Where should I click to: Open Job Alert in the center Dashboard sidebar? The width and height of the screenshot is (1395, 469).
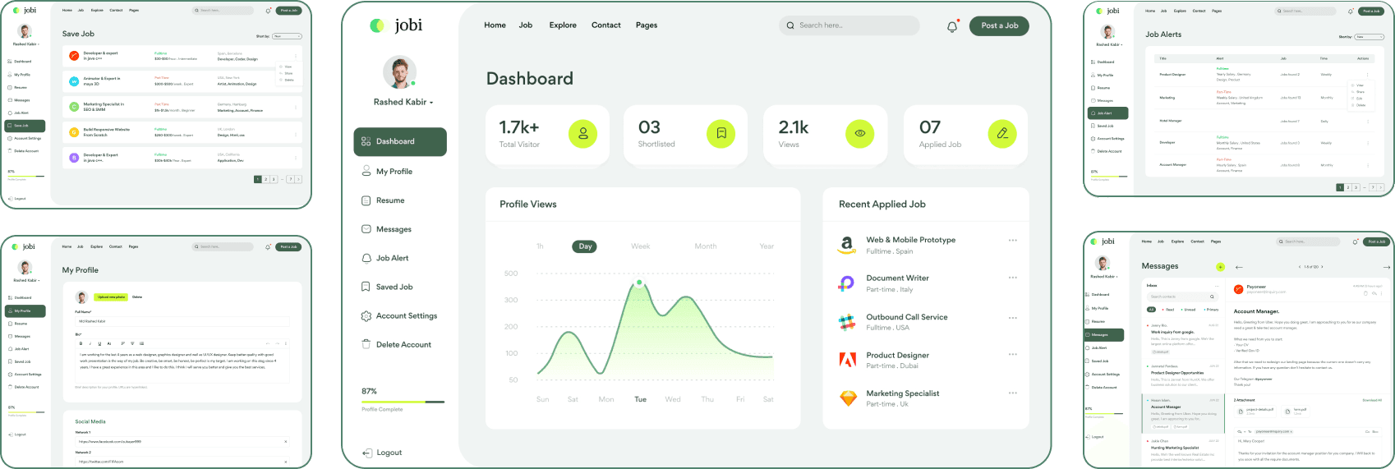pyautogui.click(x=384, y=258)
